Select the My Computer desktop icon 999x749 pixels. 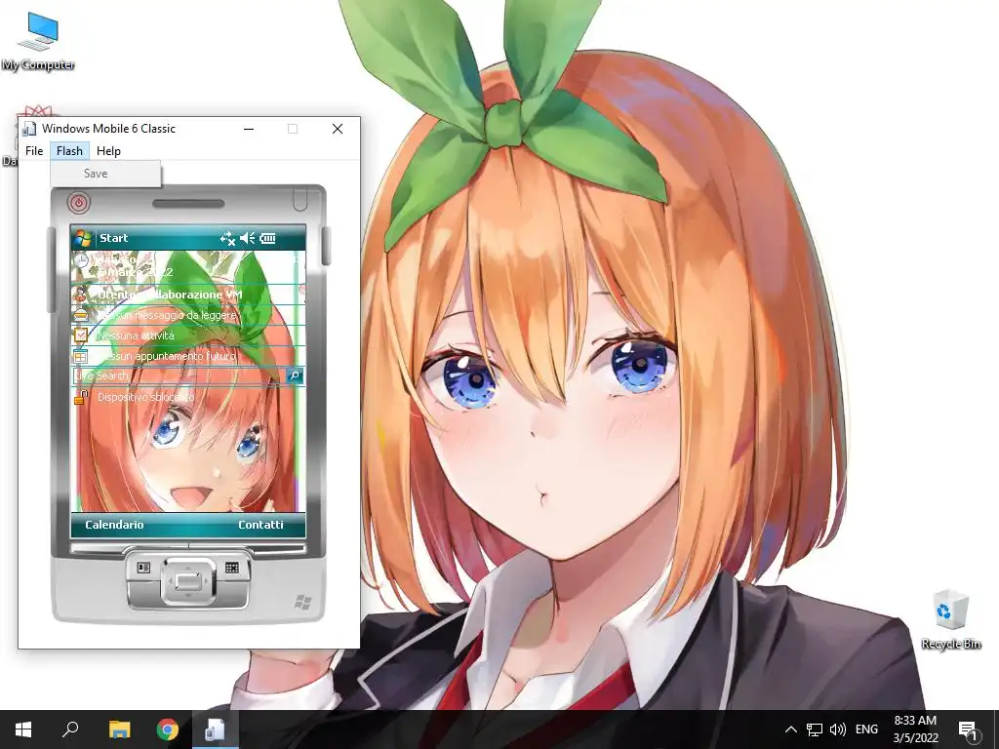point(38,42)
